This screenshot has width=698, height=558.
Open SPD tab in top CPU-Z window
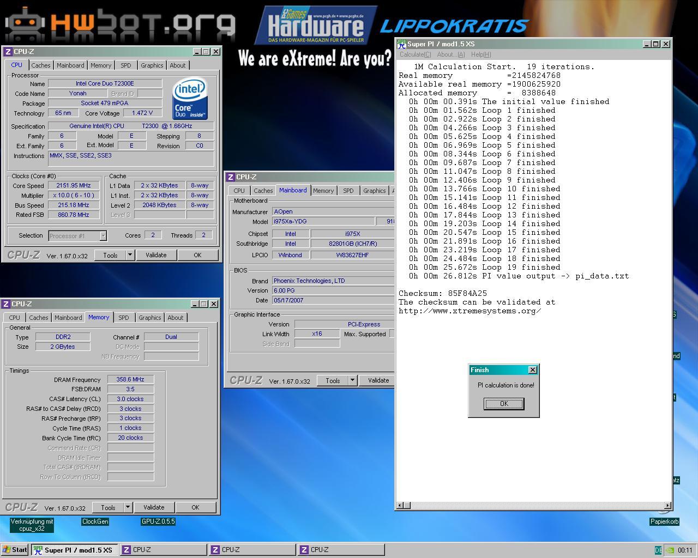(126, 65)
